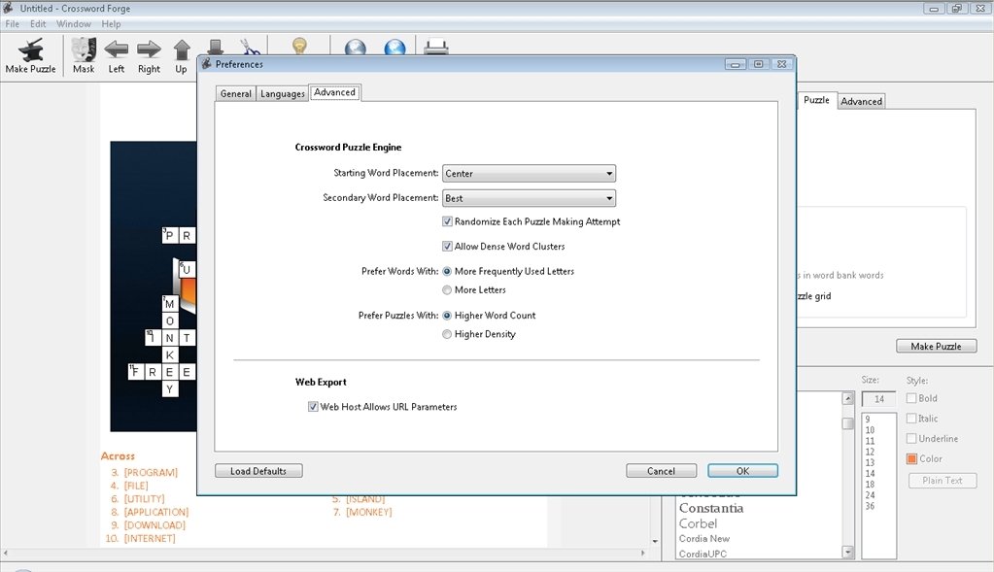This screenshot has width=994, height=572.
Task: Open the File menu
Action: pyautogui.click(x=12, y=24)
